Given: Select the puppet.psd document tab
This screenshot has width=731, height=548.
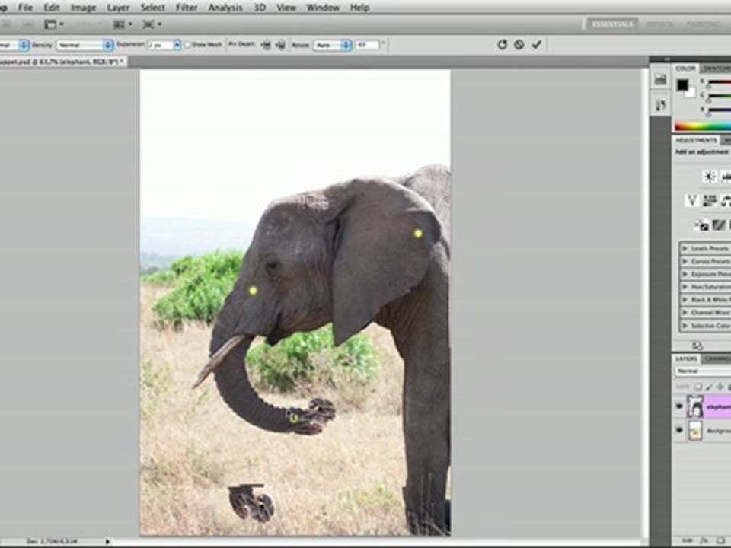Looking at the screenshot, I should pos(62,61).
